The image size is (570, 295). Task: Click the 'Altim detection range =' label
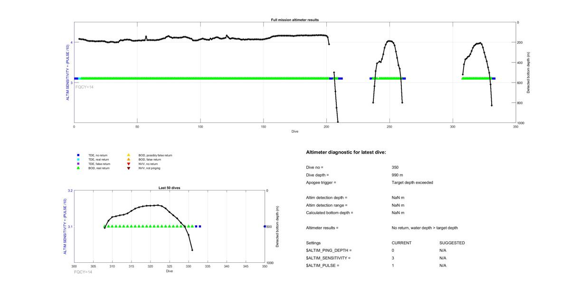point(327,205)
